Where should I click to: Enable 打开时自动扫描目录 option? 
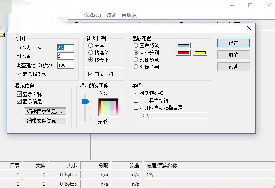[x=136, y=107]
